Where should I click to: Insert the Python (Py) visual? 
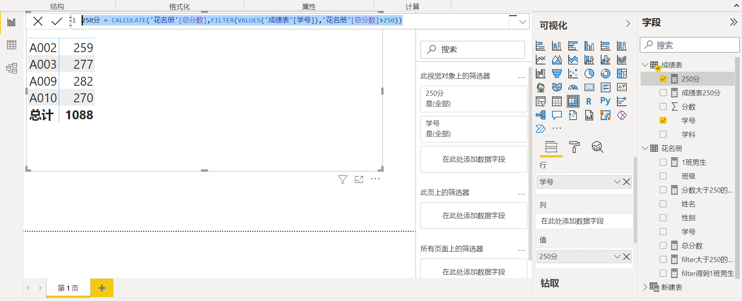pos(605,101)
